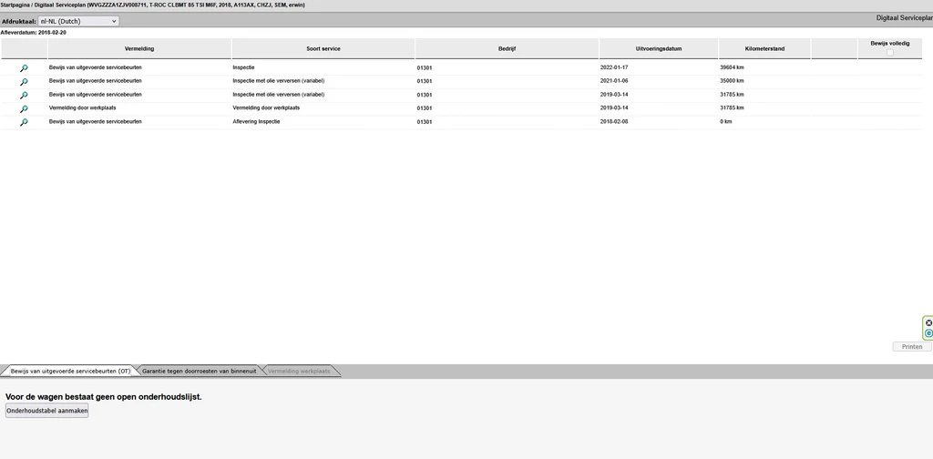933x459 pixels.
Task: Click Onderhoudstabel aanmaken button
Action: [x=47, y=411]
